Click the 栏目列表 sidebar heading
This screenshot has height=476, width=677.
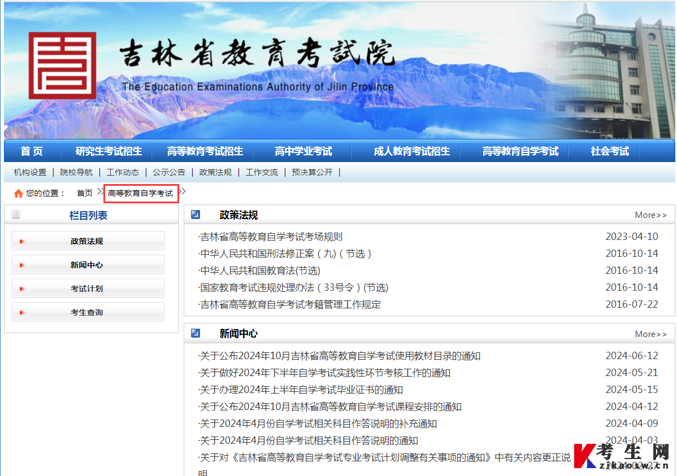[88, 215]
